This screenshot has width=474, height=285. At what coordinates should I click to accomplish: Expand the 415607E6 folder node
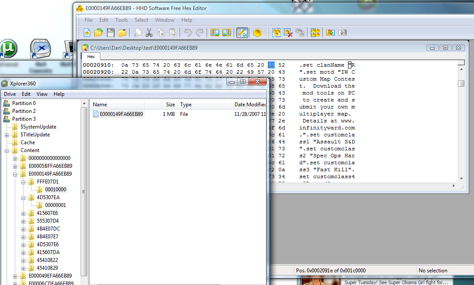point(24,213)
